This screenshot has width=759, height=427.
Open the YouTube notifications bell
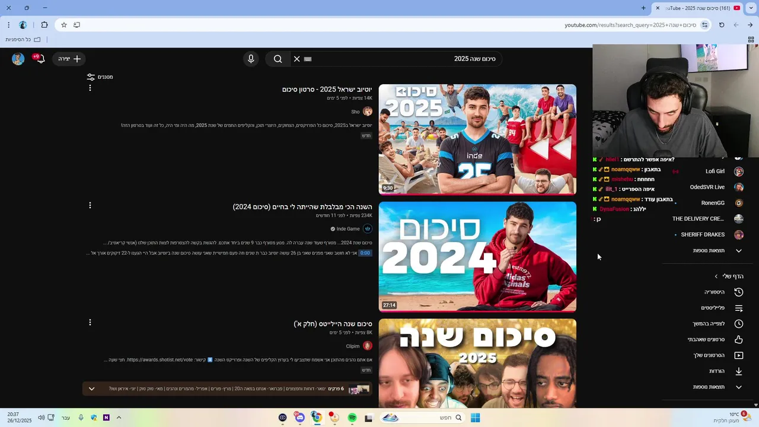(x=40, y=59)
